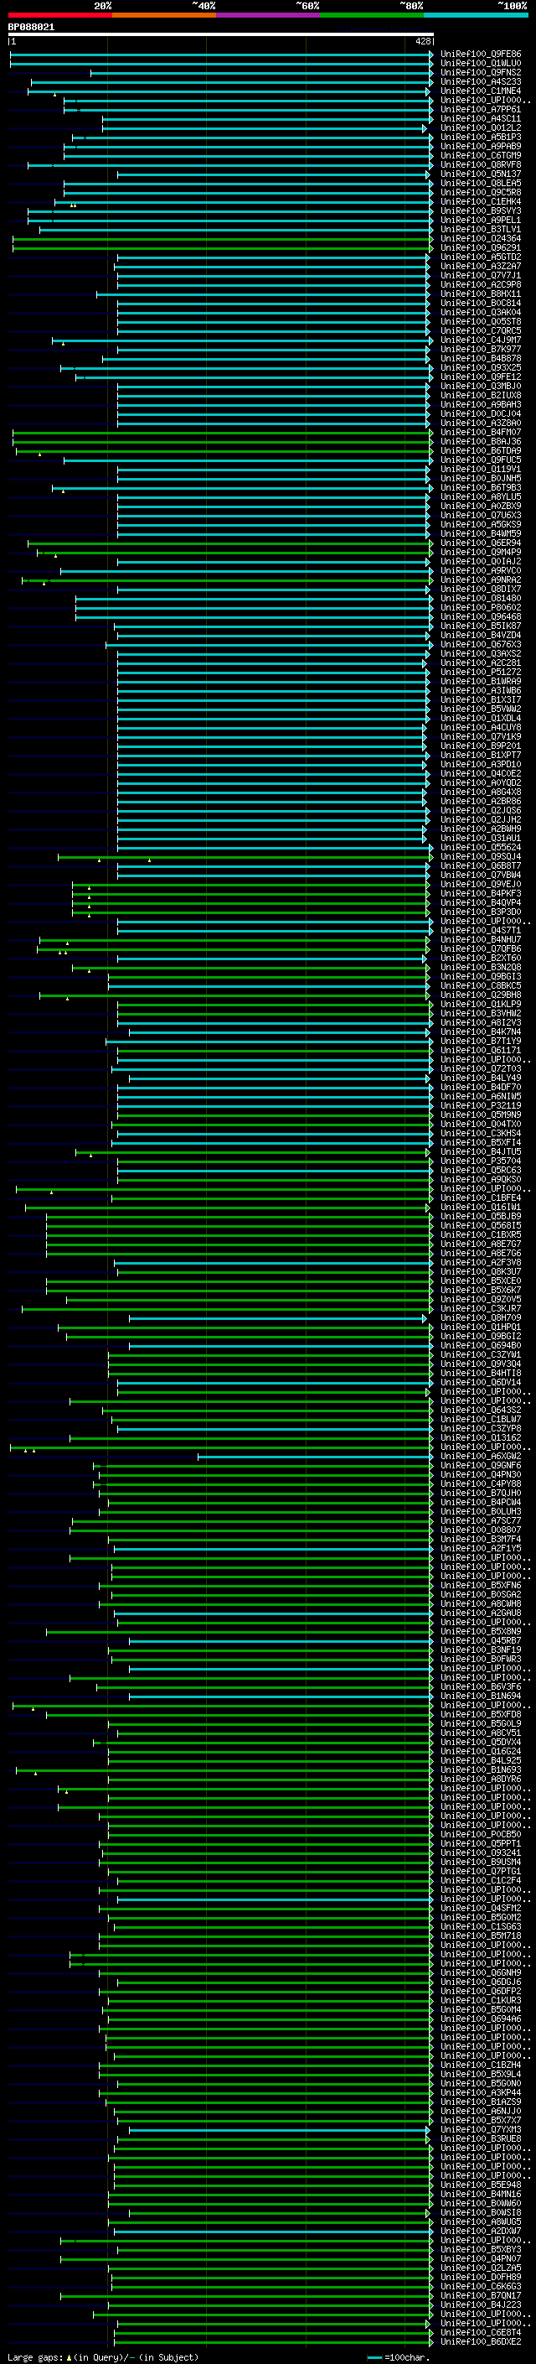This screenshot has width=536, height=2364.
Task: Open hit UniRef100_C6E8T4
Action: [x=480, y=2332]
